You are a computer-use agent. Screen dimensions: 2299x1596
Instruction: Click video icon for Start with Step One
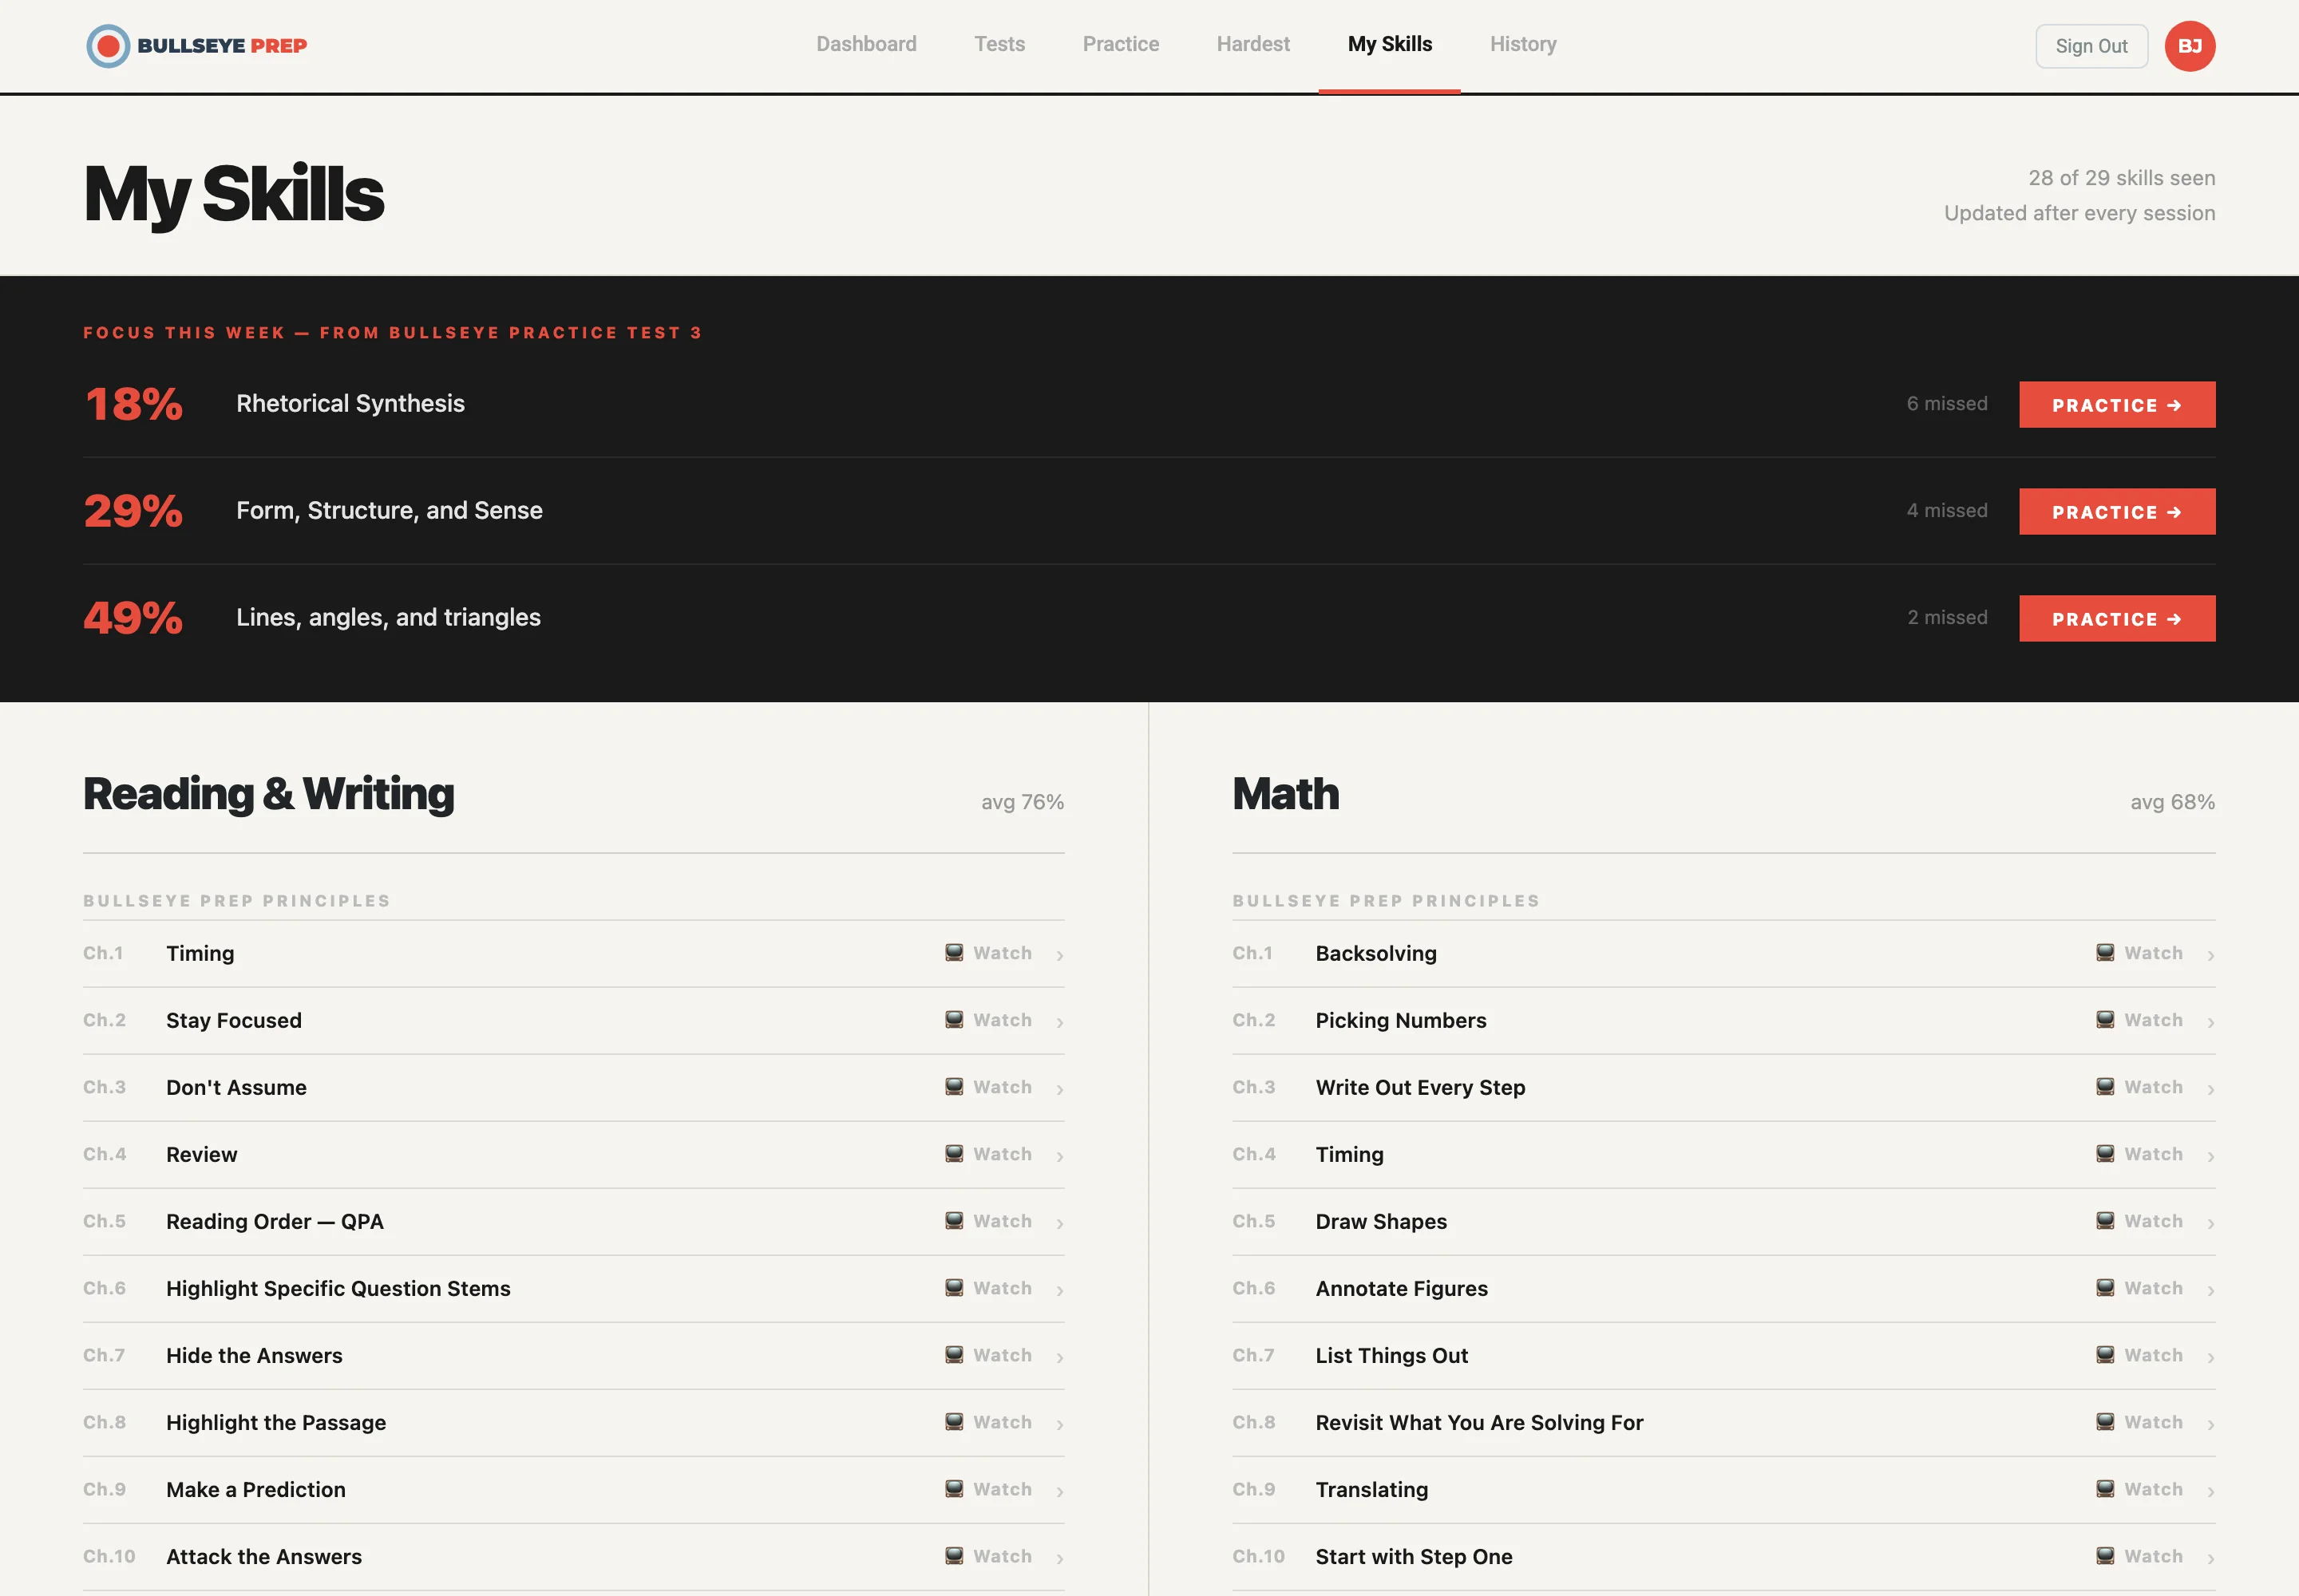coord(2105,1556)
